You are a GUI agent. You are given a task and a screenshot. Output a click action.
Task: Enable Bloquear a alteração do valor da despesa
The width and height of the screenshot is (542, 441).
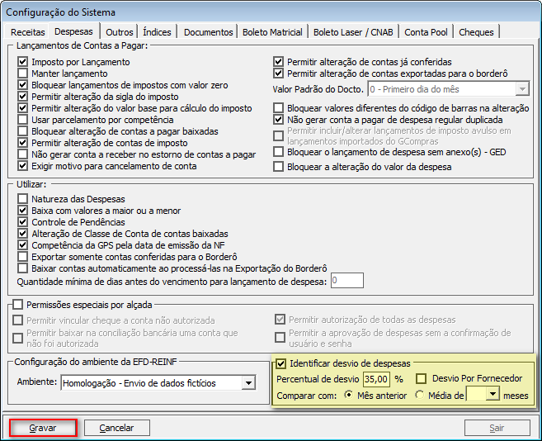(x=278, y=167)
